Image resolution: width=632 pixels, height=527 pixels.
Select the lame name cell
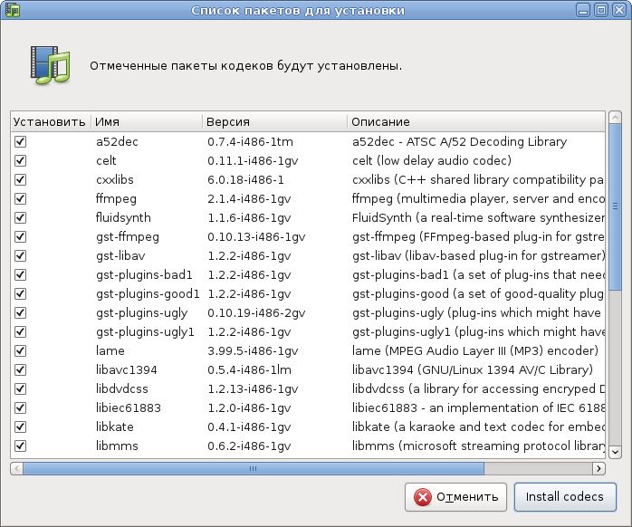point(110,350)
